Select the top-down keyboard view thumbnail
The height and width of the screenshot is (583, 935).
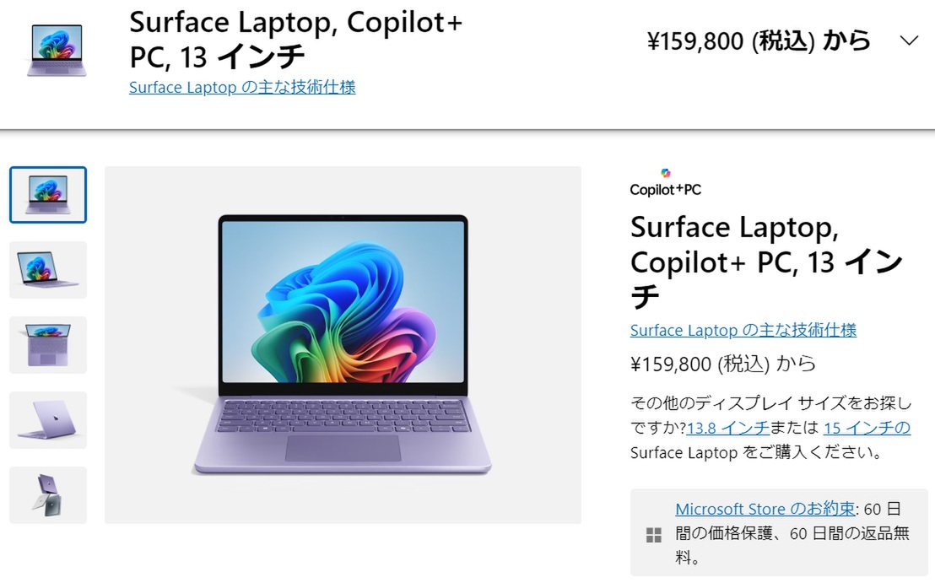pyautogui.click(x=48, y=345)
